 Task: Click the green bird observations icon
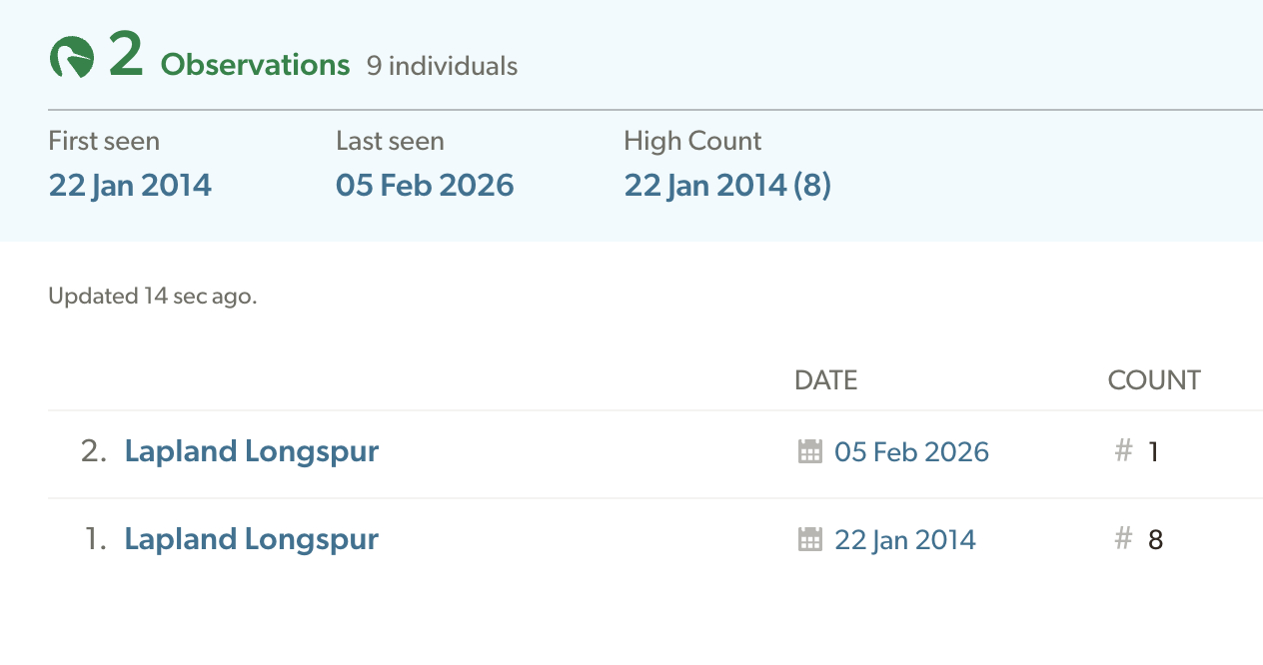[72, 58]
